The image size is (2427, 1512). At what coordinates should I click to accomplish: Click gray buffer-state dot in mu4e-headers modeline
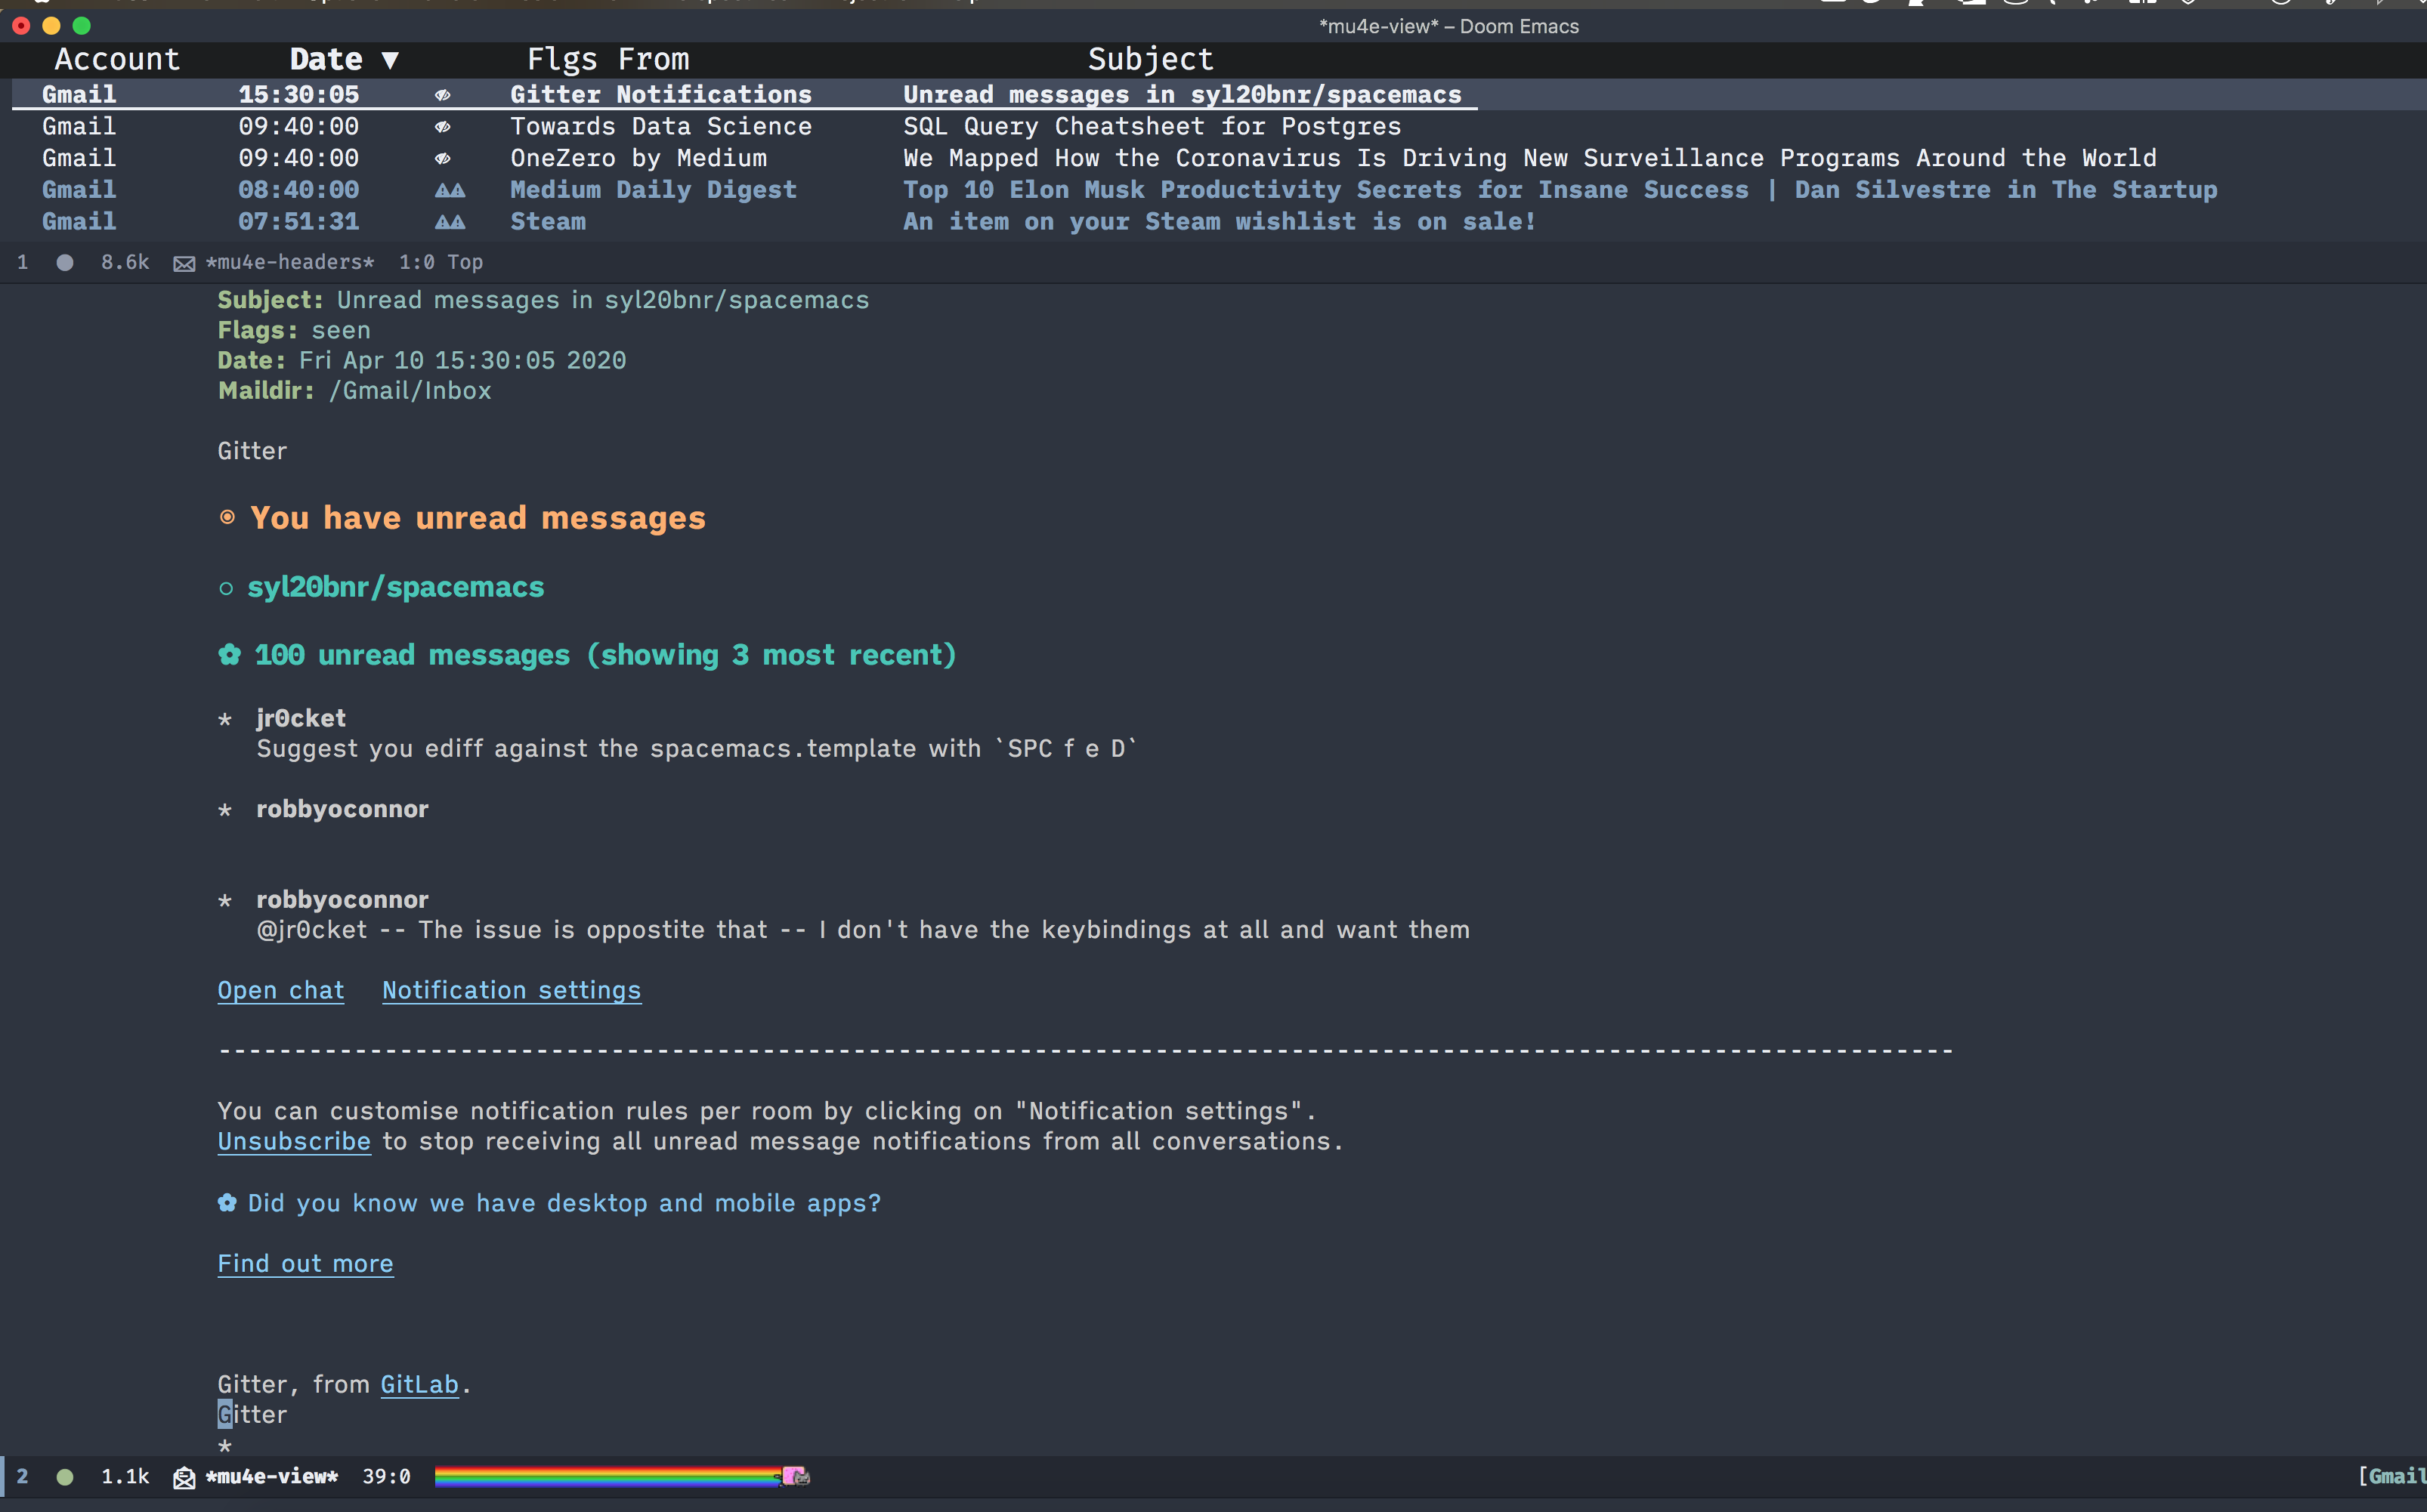click(x=65, y=263)
